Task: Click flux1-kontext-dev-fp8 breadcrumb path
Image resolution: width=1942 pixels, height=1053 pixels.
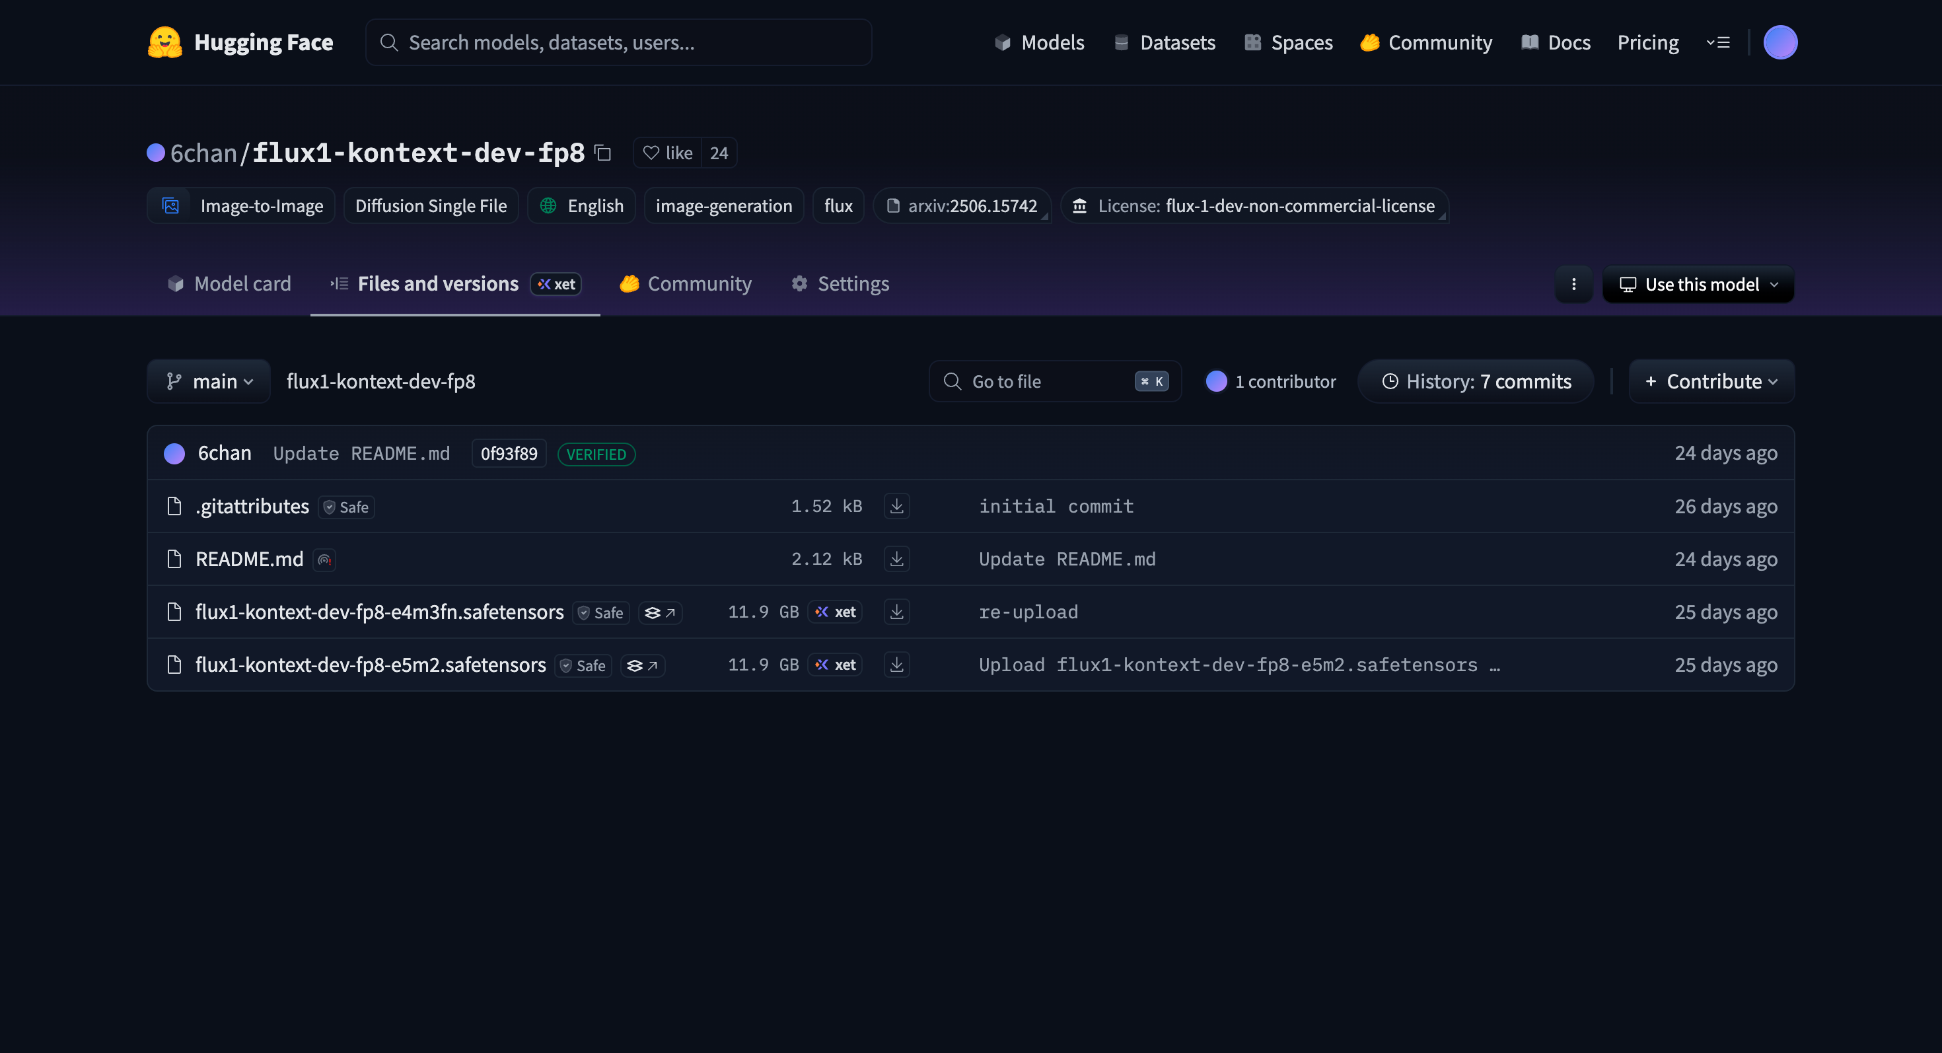Action: (380, 381)
